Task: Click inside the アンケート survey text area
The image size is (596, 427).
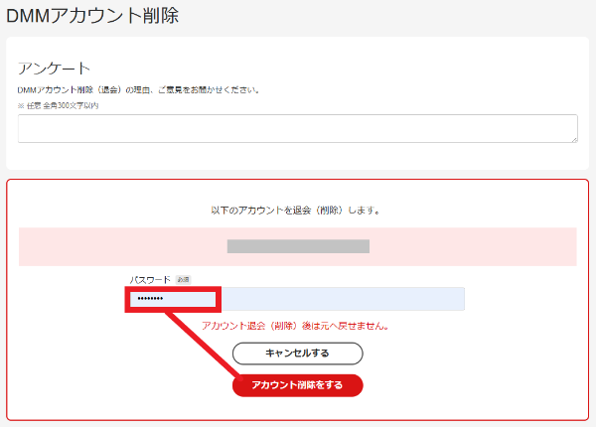Action: tap(297, 128)
